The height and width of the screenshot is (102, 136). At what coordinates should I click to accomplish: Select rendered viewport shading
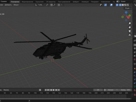pos(128,5)
